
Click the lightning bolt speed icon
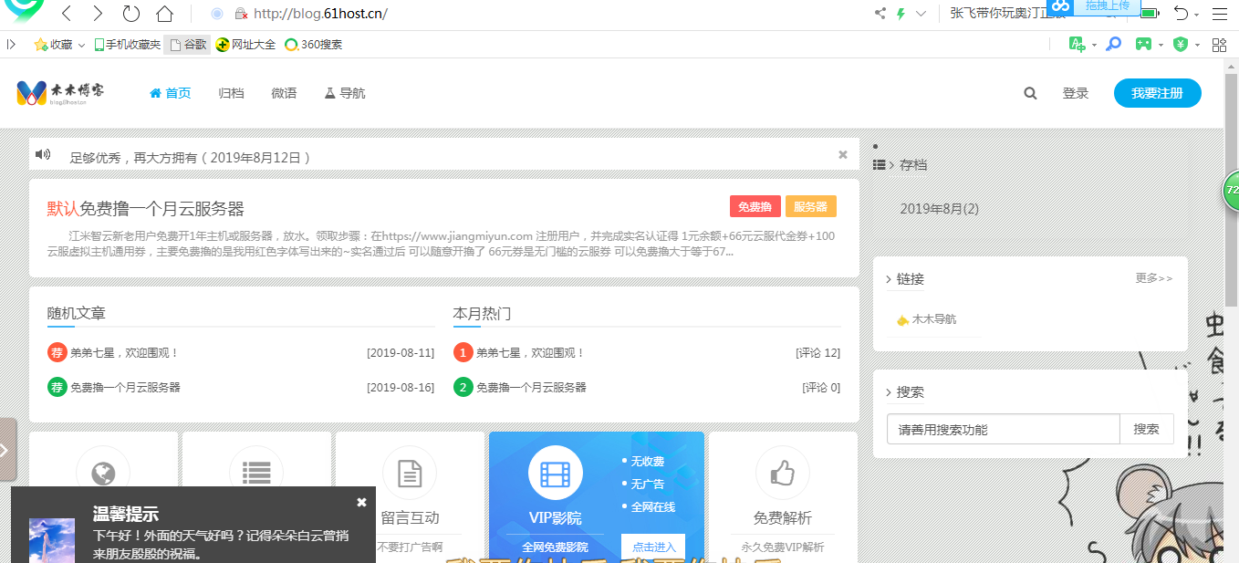click(901, 13)
